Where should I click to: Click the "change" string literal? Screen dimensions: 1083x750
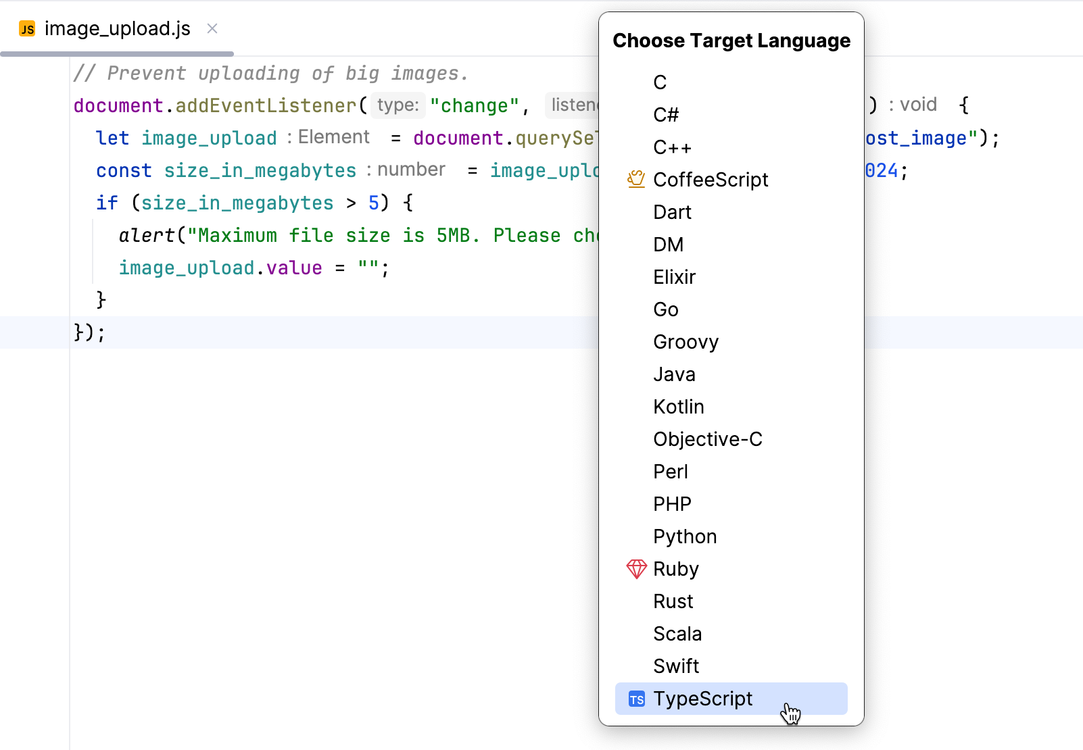[x=474, y=105]
